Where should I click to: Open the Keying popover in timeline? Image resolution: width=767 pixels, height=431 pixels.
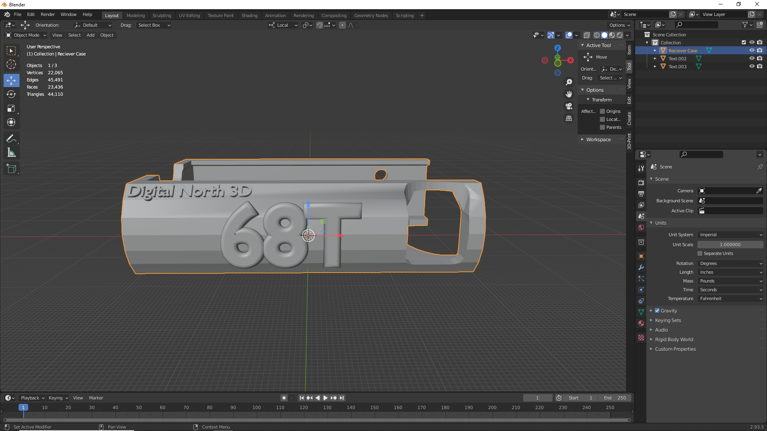[x=58, y=398]
